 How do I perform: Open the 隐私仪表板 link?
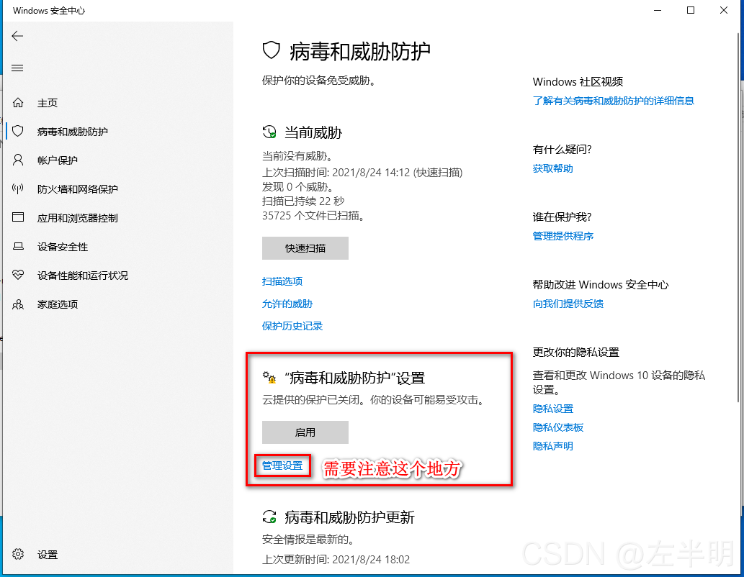[558, 427]
